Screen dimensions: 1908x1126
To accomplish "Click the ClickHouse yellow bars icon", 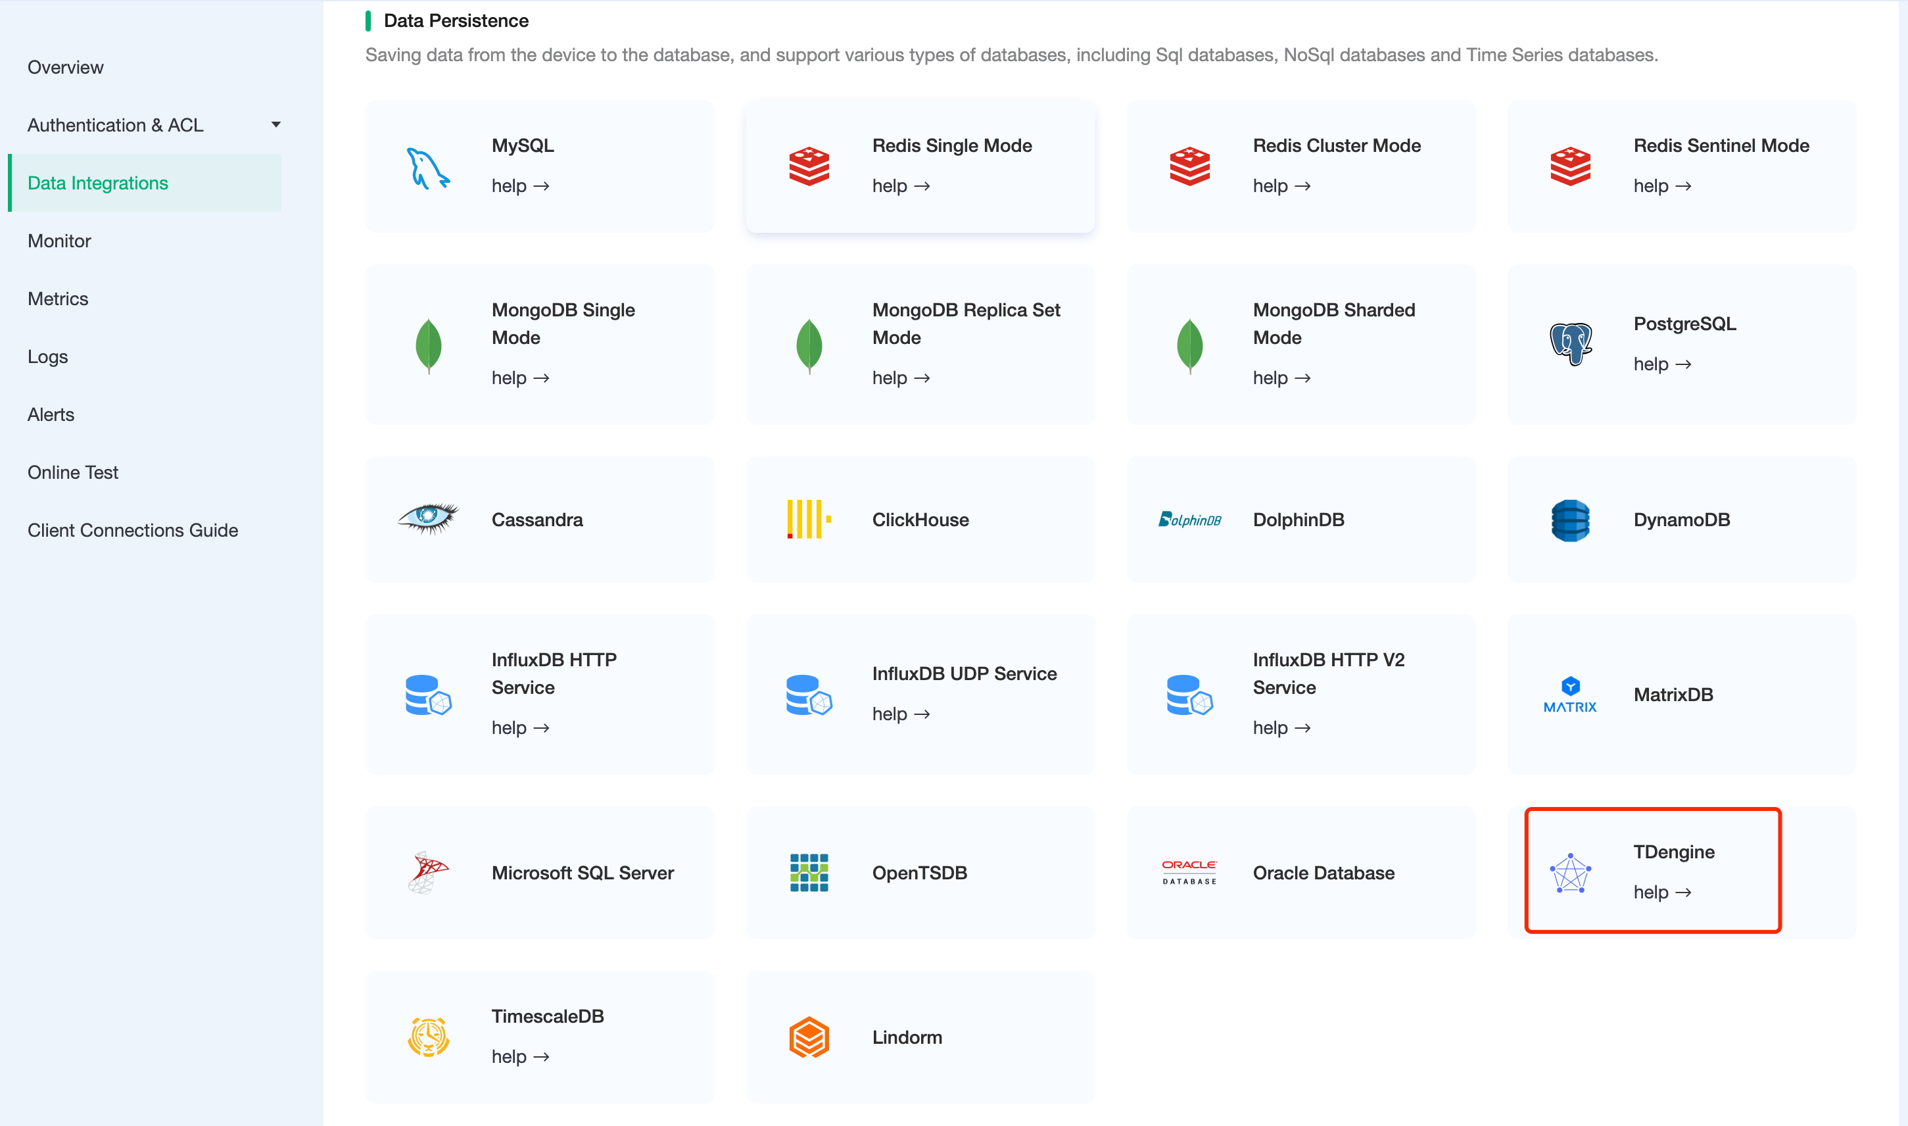I will tap(809, 519).
